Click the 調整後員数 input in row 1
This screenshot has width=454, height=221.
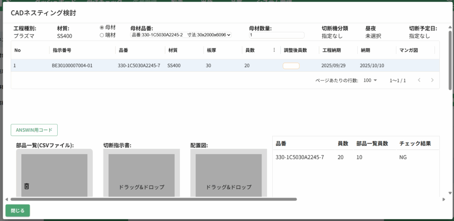pos(291,66)
